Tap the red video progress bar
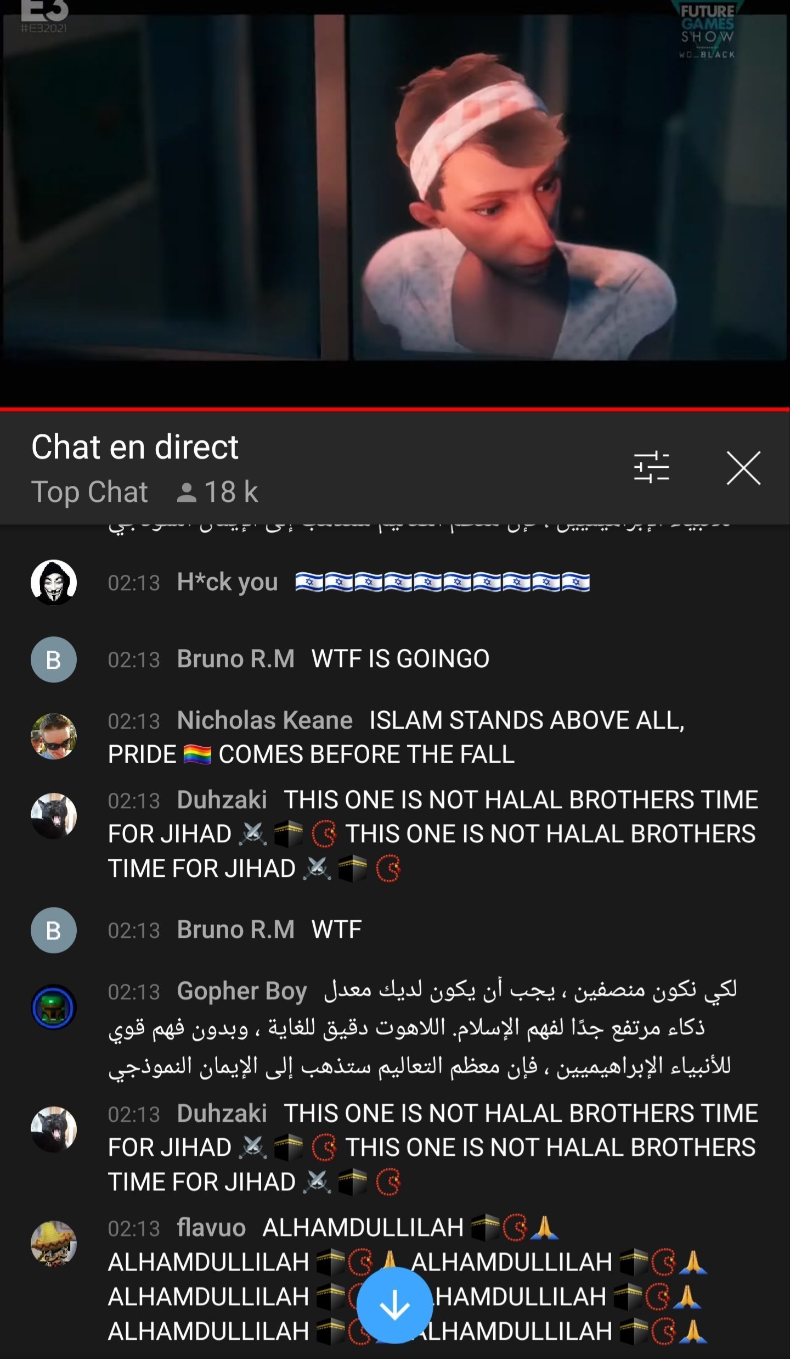Screen dimensions: 790x1359 coord(395,409)
